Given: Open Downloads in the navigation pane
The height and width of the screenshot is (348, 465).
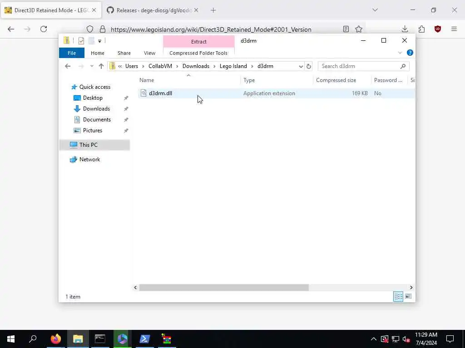Looking at the screenshot, I should tap(96, 109).
